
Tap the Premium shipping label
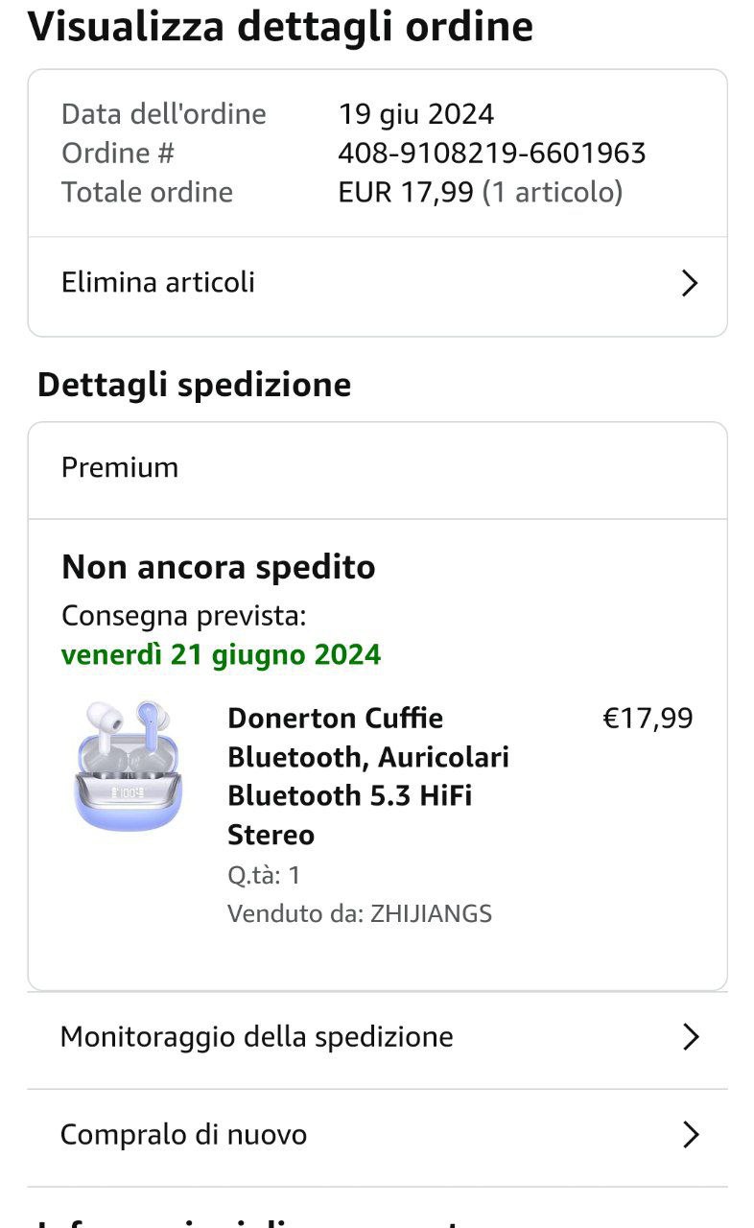120,468
